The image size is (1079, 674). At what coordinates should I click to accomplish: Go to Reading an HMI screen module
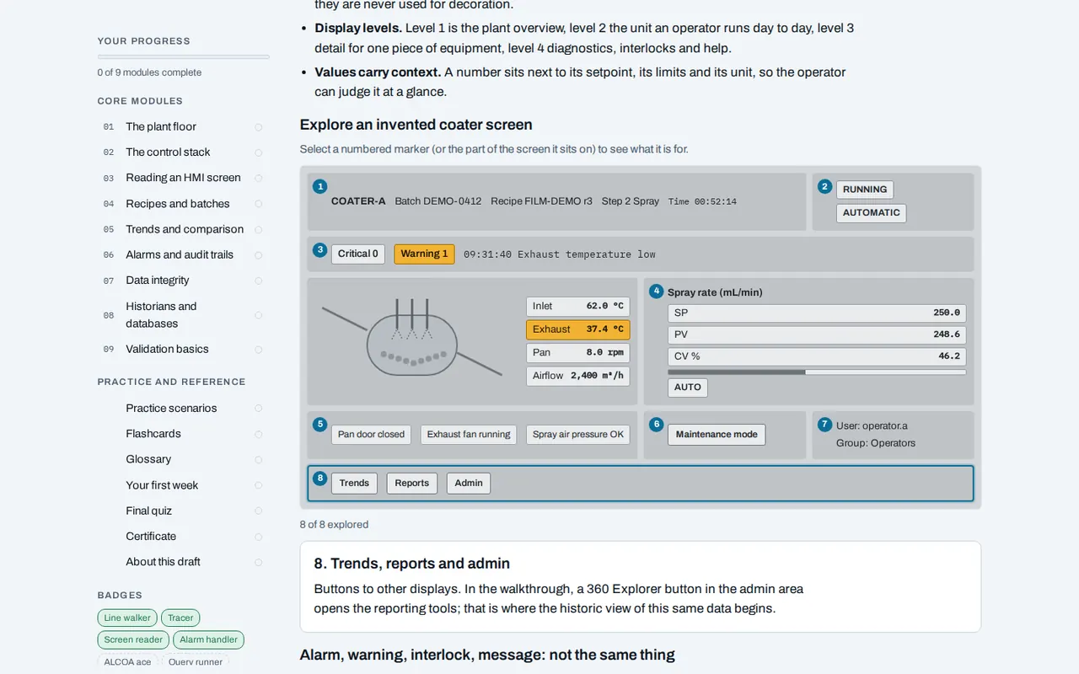pos(183,178)
